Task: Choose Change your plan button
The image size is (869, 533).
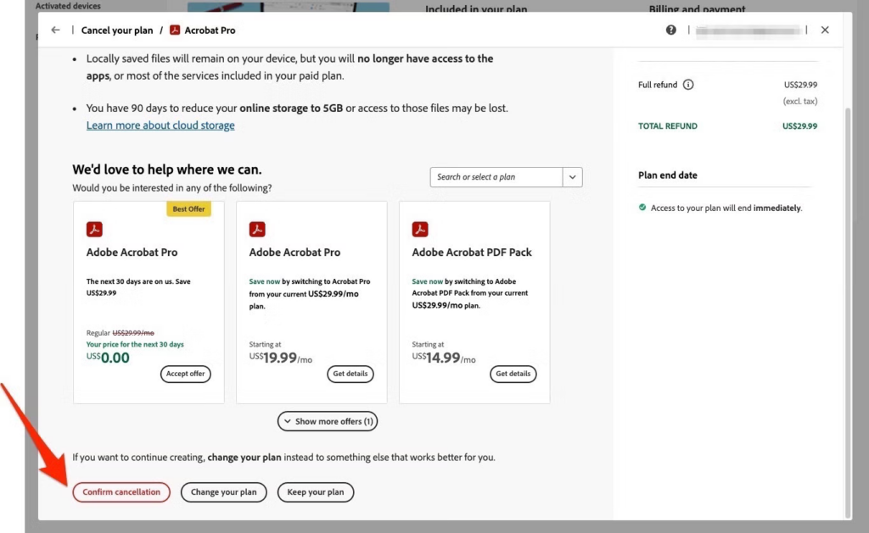Action: click(x=224, y=492)
